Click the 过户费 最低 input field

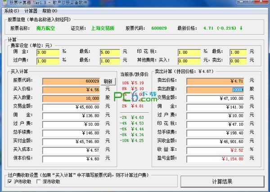coord(110,61)
